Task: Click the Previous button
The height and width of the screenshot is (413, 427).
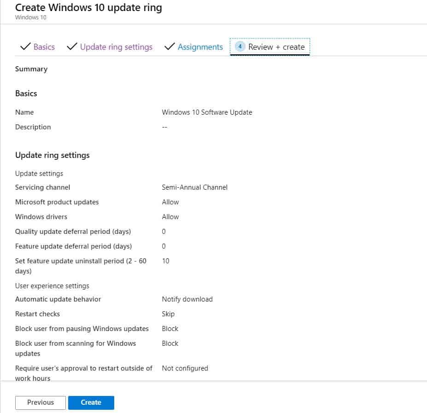Action: point(40,403)
